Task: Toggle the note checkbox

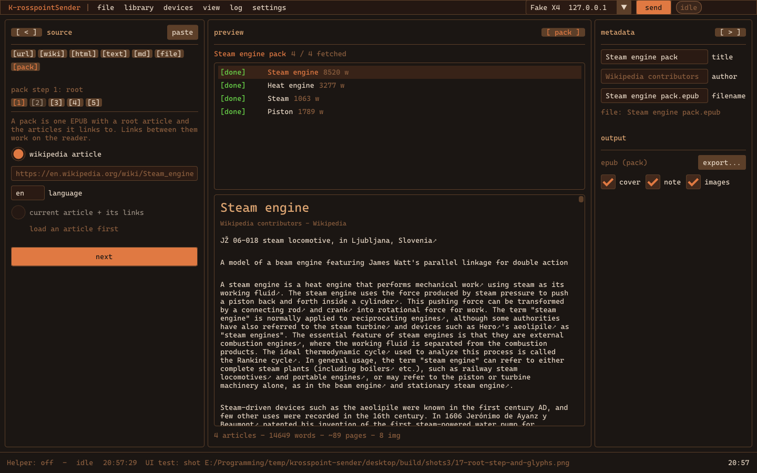Action: [x=653, y=182]
